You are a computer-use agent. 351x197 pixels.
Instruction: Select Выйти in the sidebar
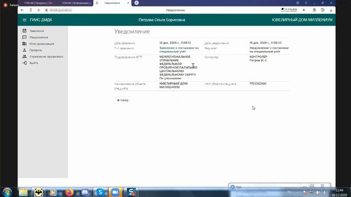point(34,63)
